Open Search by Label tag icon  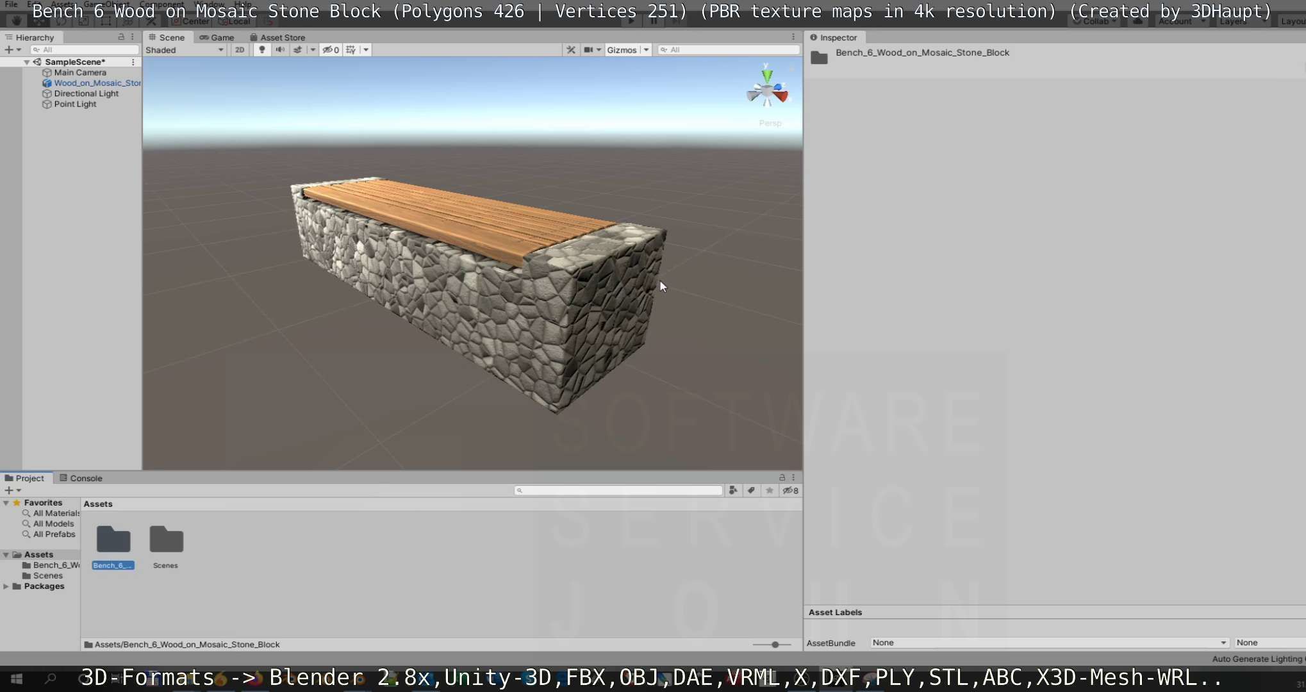(x=751, y=490)
